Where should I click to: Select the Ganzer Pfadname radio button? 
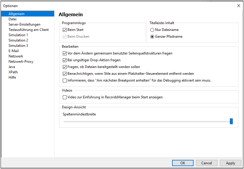point(152,37)
